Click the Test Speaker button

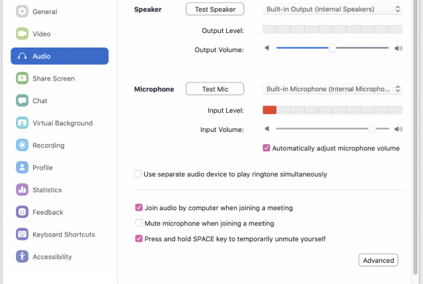click(215, 9)
